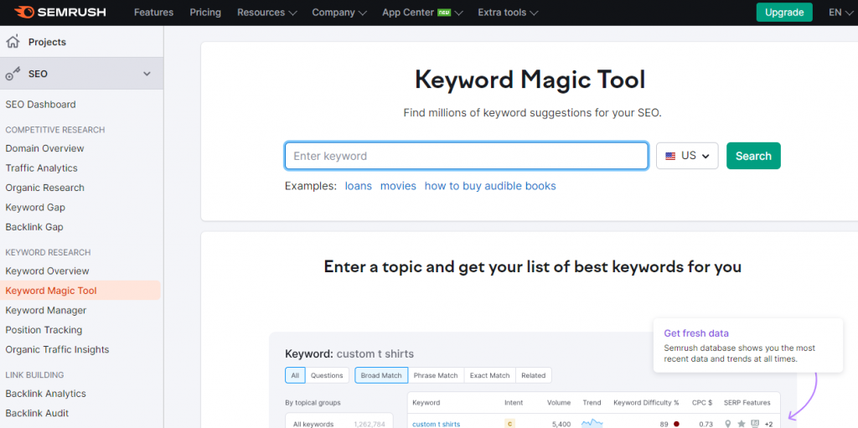Click the SERP location pin icon
The image size is (858, 428).
tap(728, 424)
